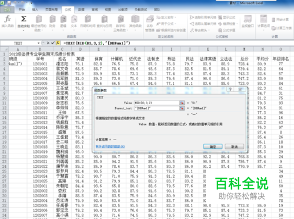Screen dimensions: 294x219
Task: Switch to the Page Layout (页面布局) tab
Action: pos(52,9)
